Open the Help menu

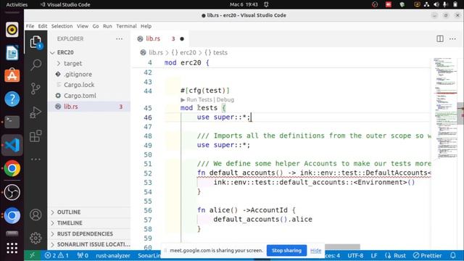tap(146, 26)
